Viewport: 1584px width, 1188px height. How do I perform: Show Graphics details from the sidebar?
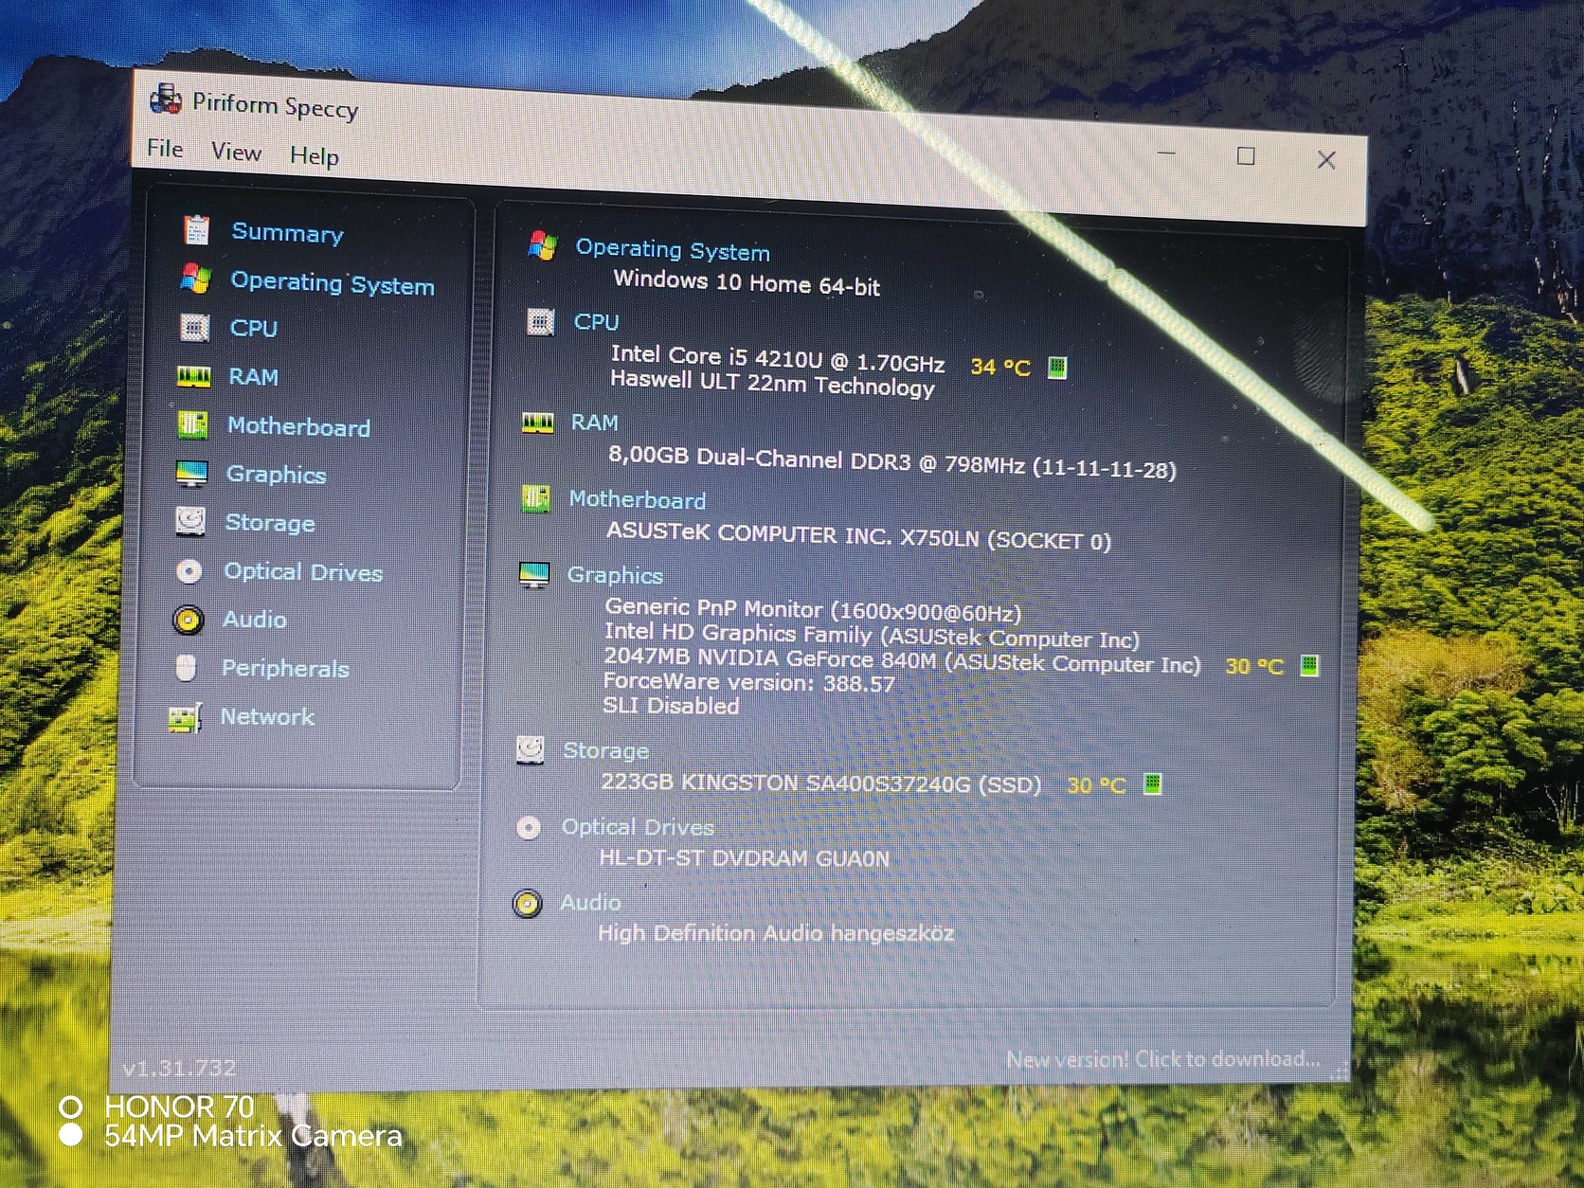pos(276,474)
